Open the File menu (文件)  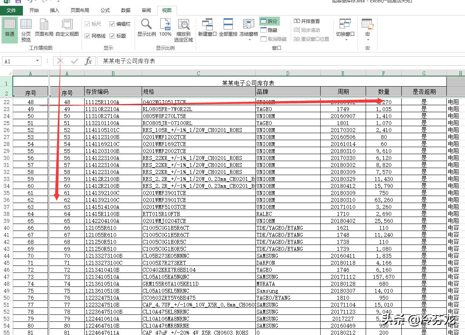point(11,10)
